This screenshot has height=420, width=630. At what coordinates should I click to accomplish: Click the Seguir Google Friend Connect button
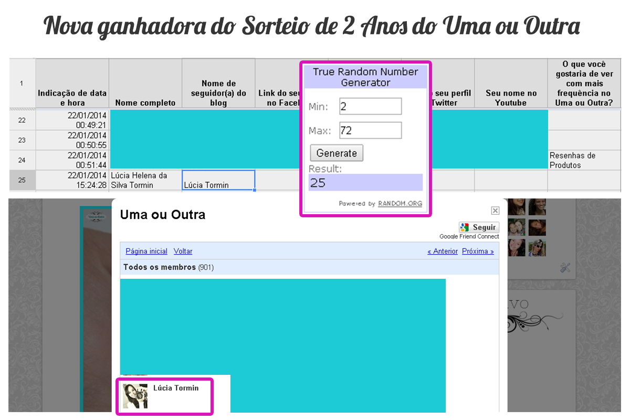pyautogui.click(x=478, y=227)
